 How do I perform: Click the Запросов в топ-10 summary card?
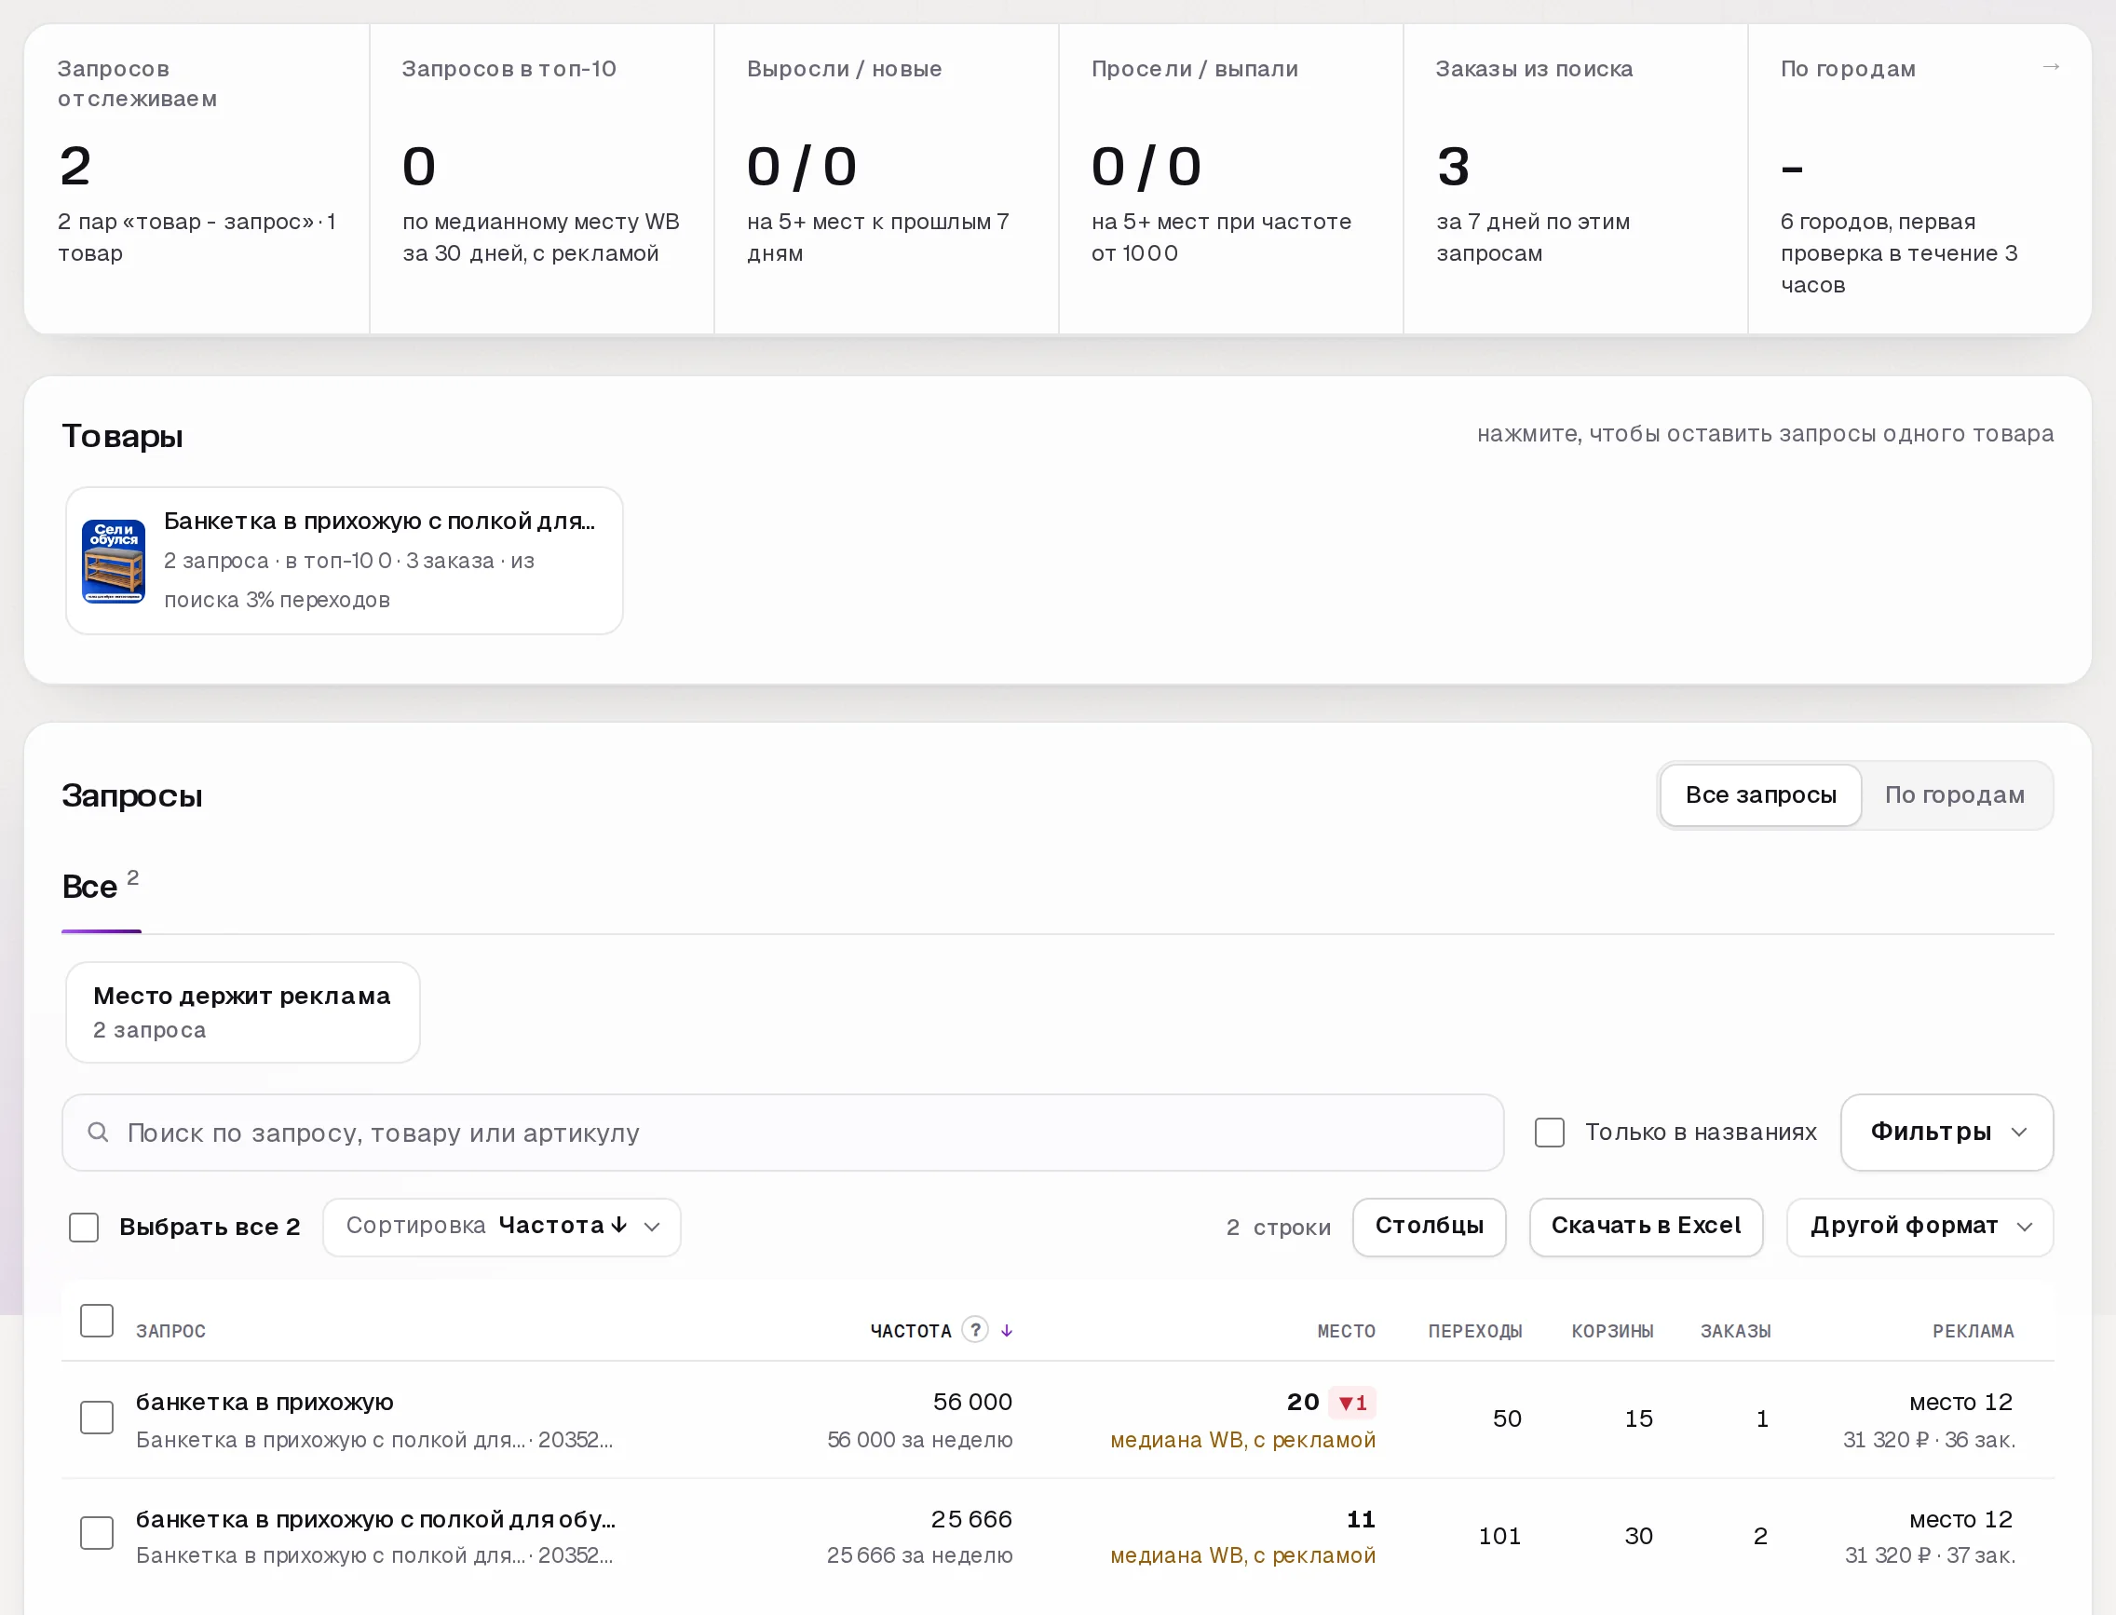[541, 179]
